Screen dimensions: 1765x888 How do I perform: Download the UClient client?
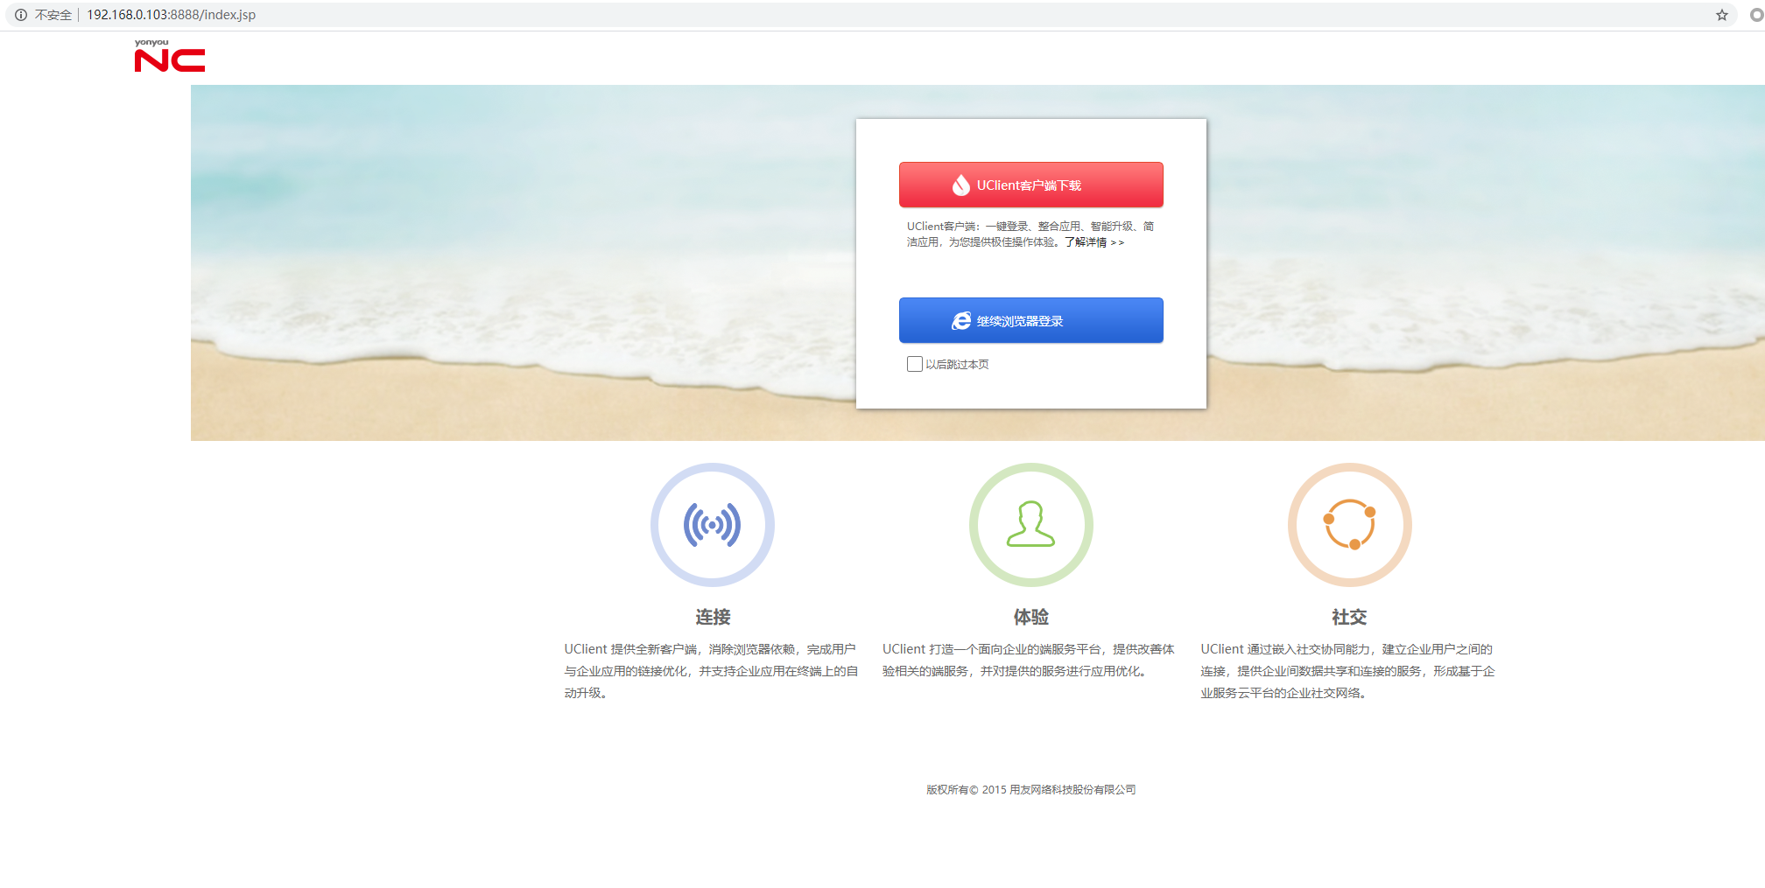[1031, 185]
